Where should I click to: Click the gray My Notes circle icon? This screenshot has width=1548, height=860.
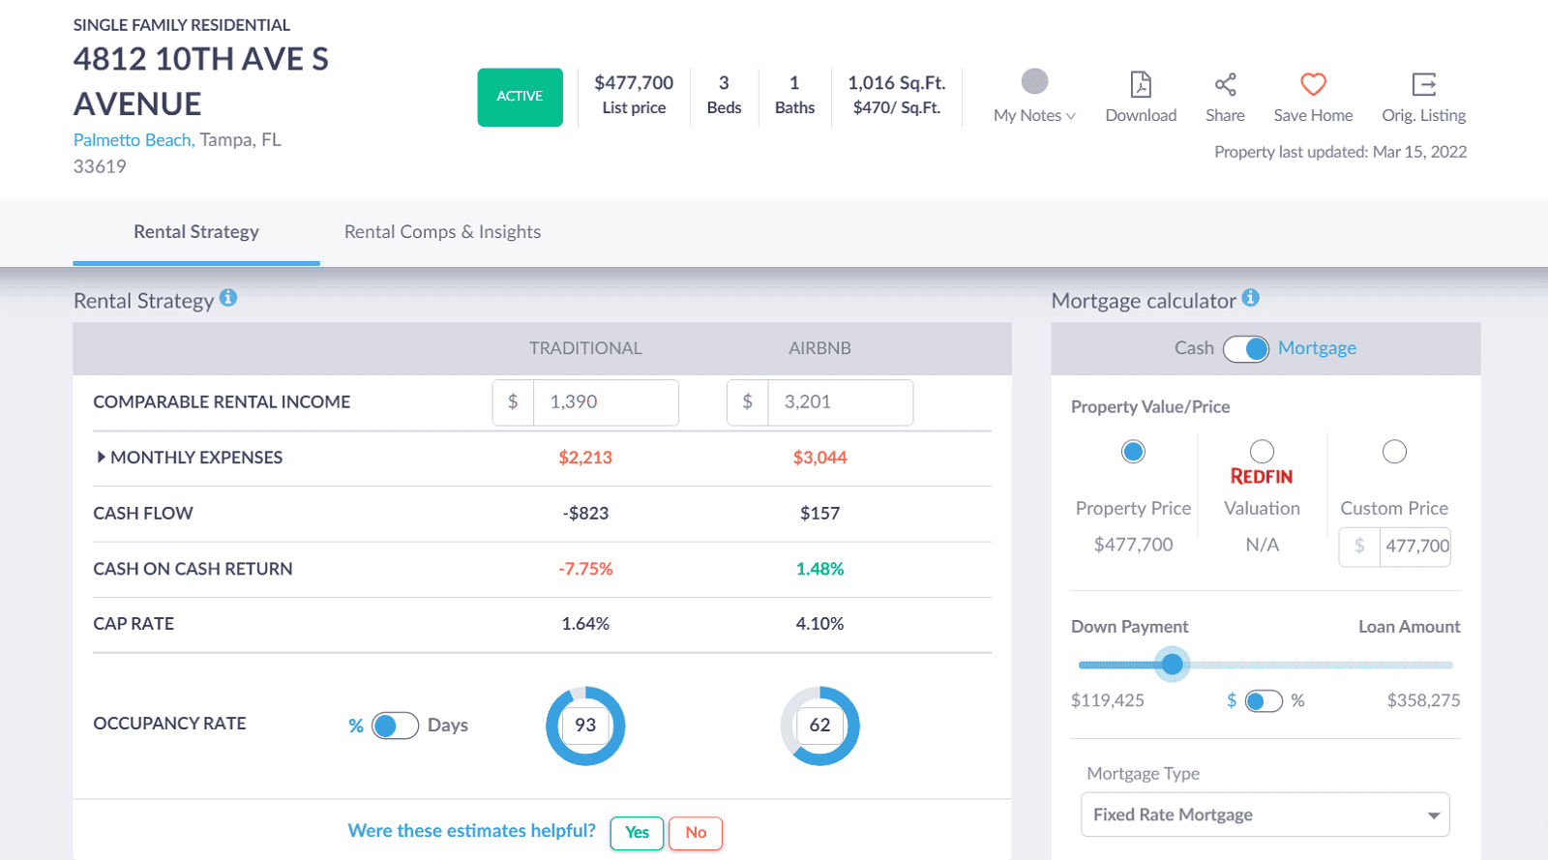(x=1034, y=81)
